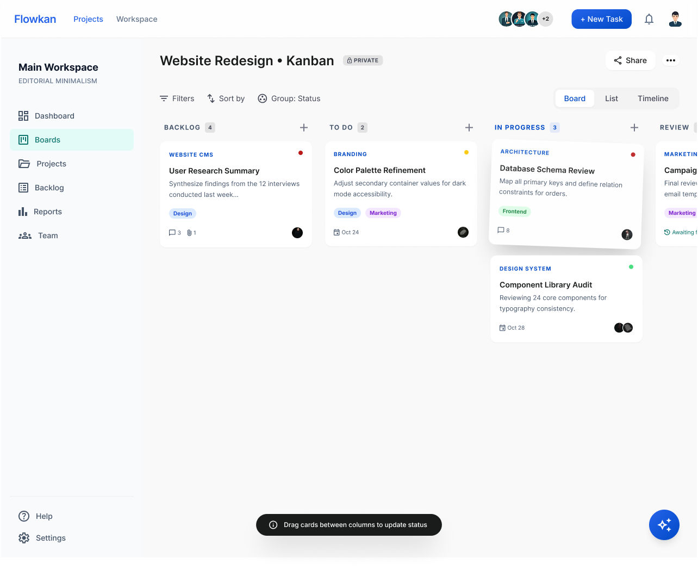Open notifications via the bell icon
The width and height of the screenshot is (698, 570).
tap(649, 19)
